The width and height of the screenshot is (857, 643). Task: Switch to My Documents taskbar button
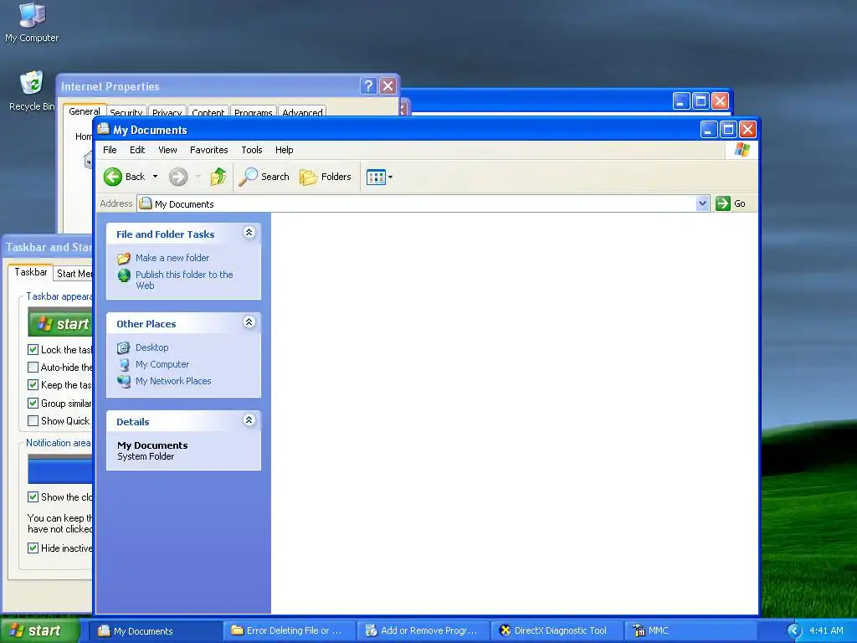coord(156,631)
